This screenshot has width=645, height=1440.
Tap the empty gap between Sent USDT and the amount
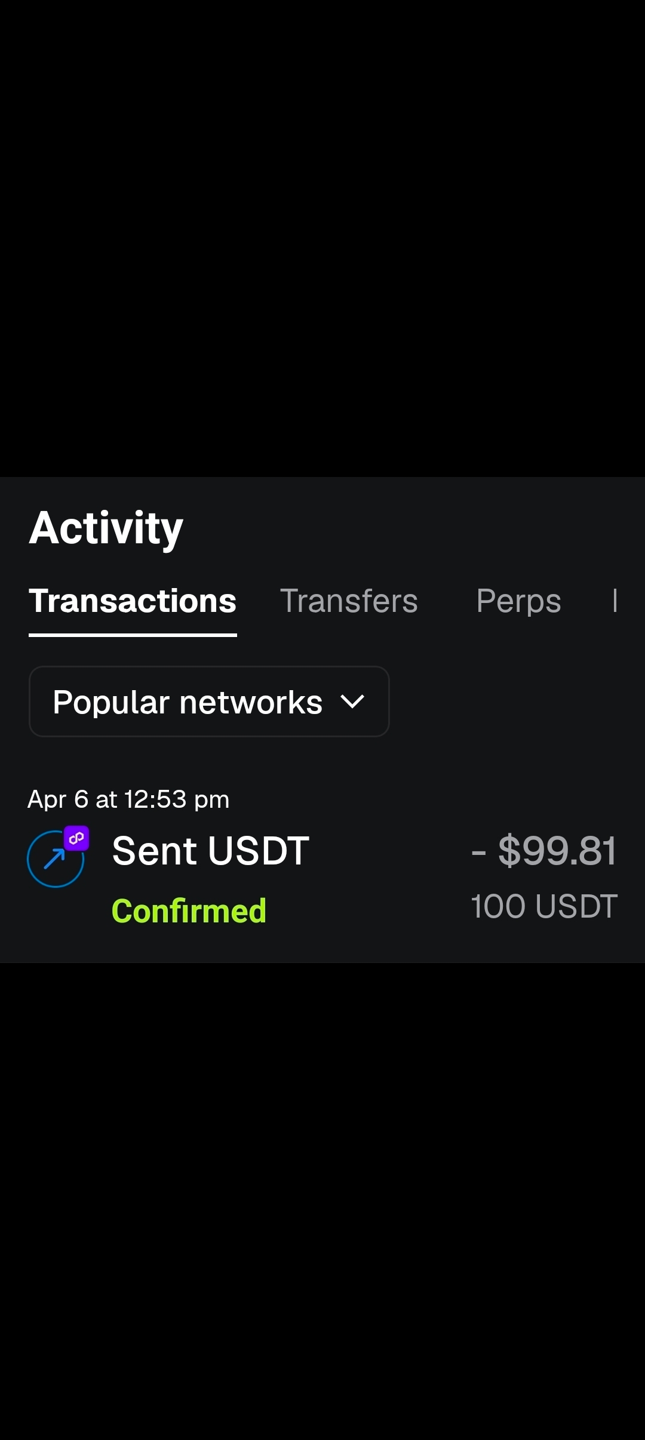tap(388, 850)
